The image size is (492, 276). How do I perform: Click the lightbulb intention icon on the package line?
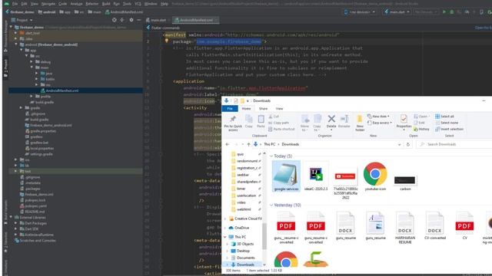[167, 41]
